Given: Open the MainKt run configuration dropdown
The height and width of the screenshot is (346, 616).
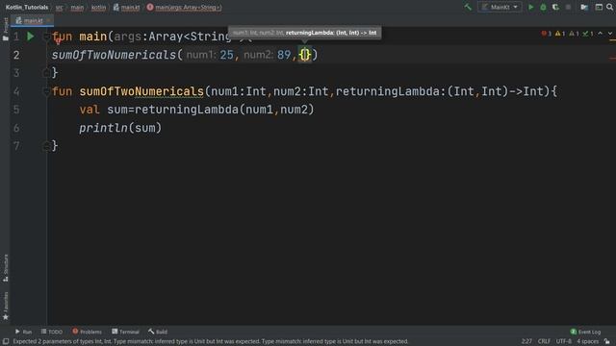Looking at the screenshot, I should (x=500, y=7).
